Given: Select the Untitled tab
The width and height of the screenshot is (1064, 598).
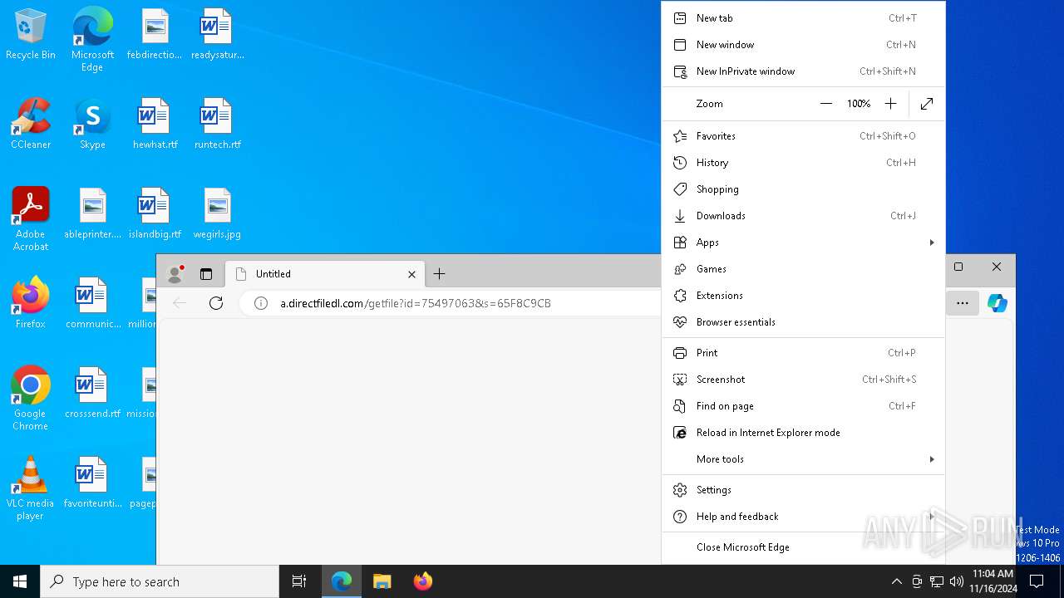Looking at the screenshot, I should 324,273.
